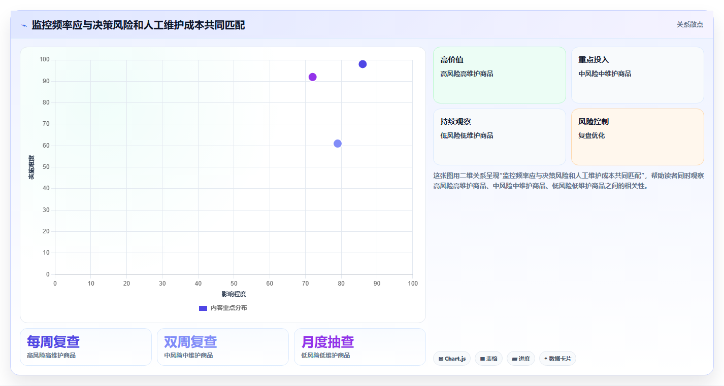The width and height of the screenshot is (724, 386).
Task: Click the 表格 tag chip
Action: [x=488, y=359]
